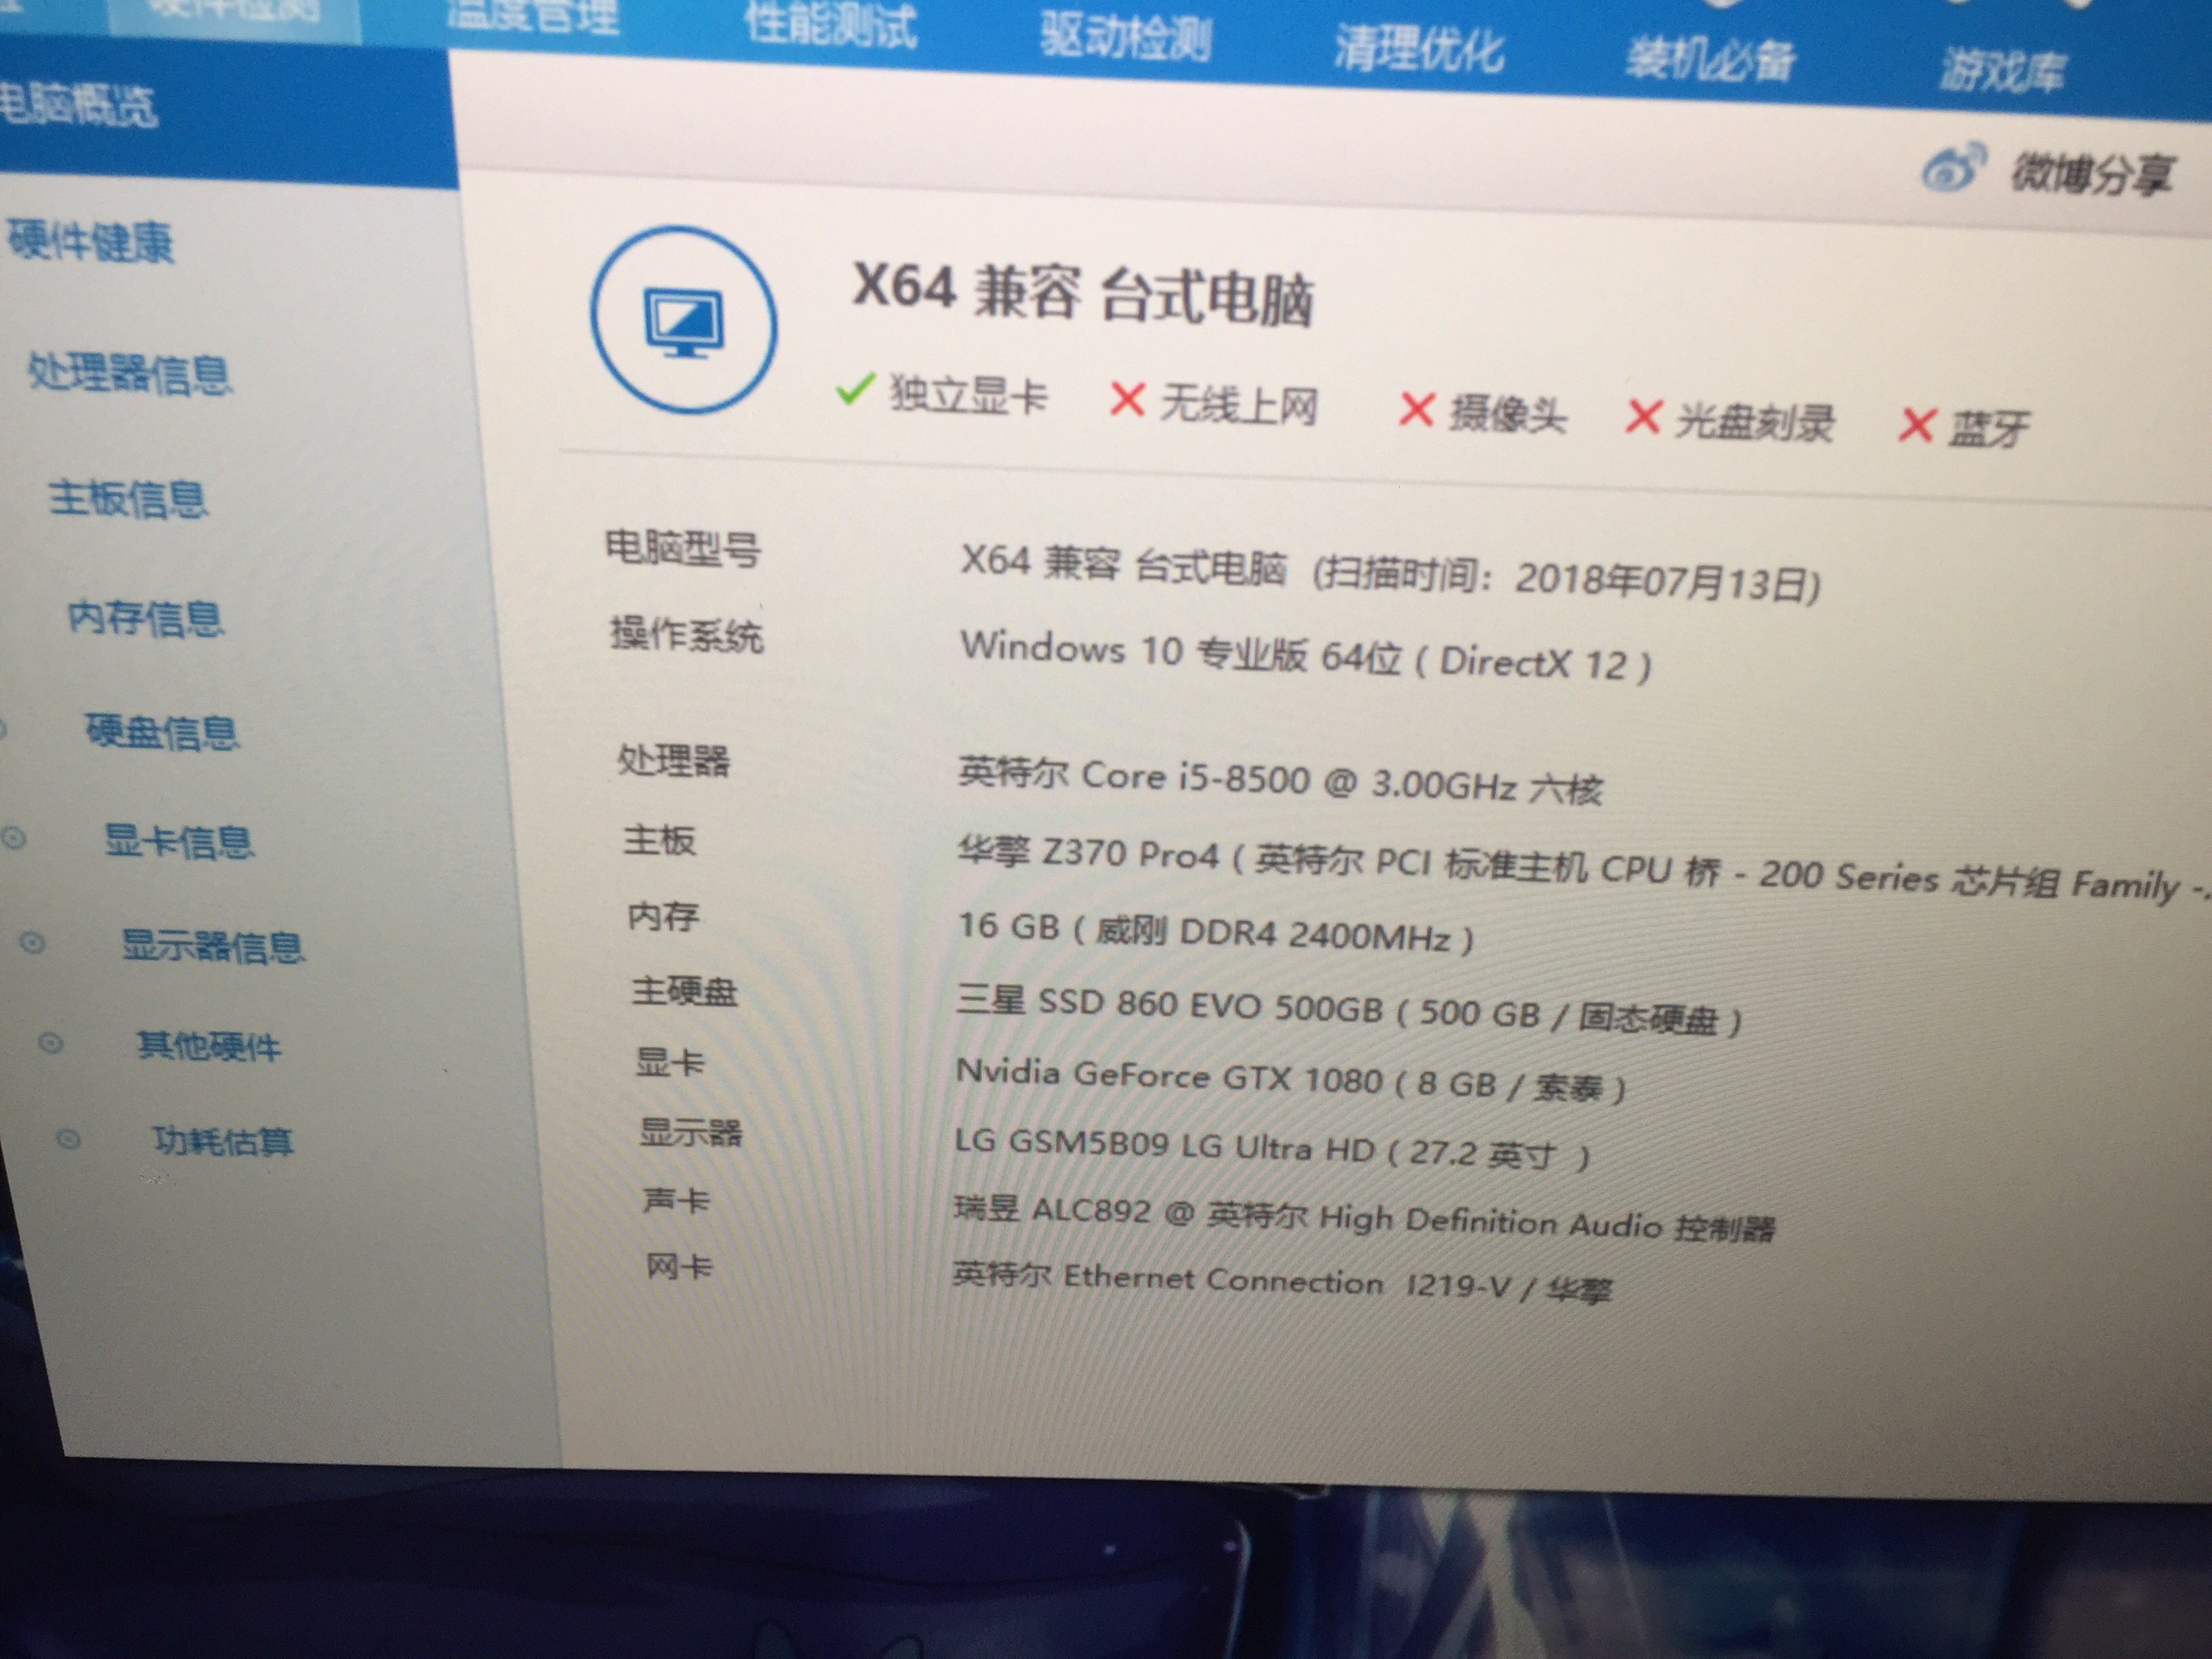The image size is (2212, 1659).
Task: Open 其他硬件 sidebar item
Action: [209, 1046]
